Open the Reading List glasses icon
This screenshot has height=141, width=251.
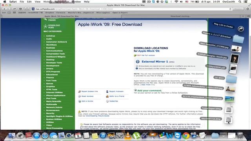pos(4,13)
